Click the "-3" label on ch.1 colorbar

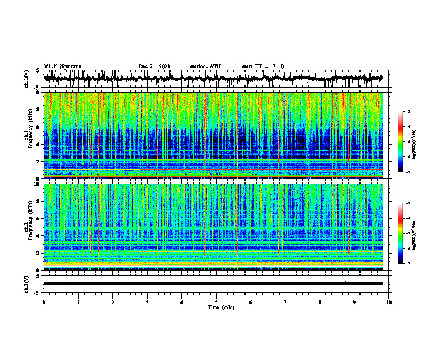click(x=408, y=112)
